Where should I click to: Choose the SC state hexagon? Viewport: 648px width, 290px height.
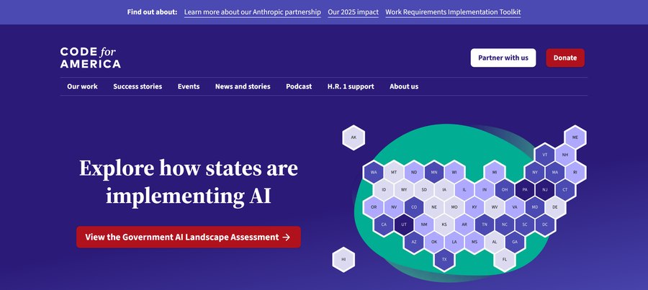[x=525, y=225]
